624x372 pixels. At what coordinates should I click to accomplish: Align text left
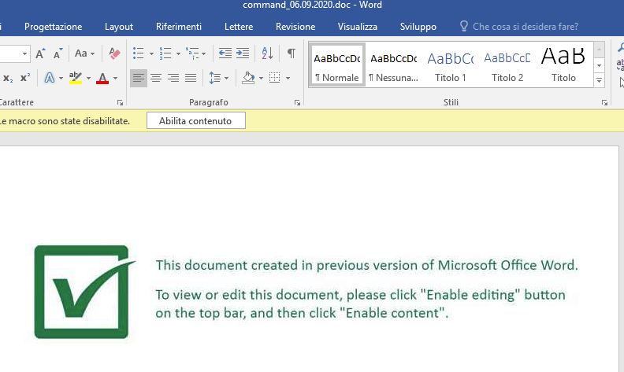tap(139, 78)
